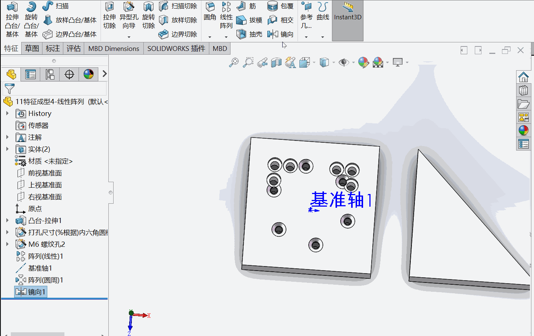This screenshot has width=534, height=336.
Task: Choose Boundary Boss/Base (边界凸台/基体)
Action: (x=70, y=34)
